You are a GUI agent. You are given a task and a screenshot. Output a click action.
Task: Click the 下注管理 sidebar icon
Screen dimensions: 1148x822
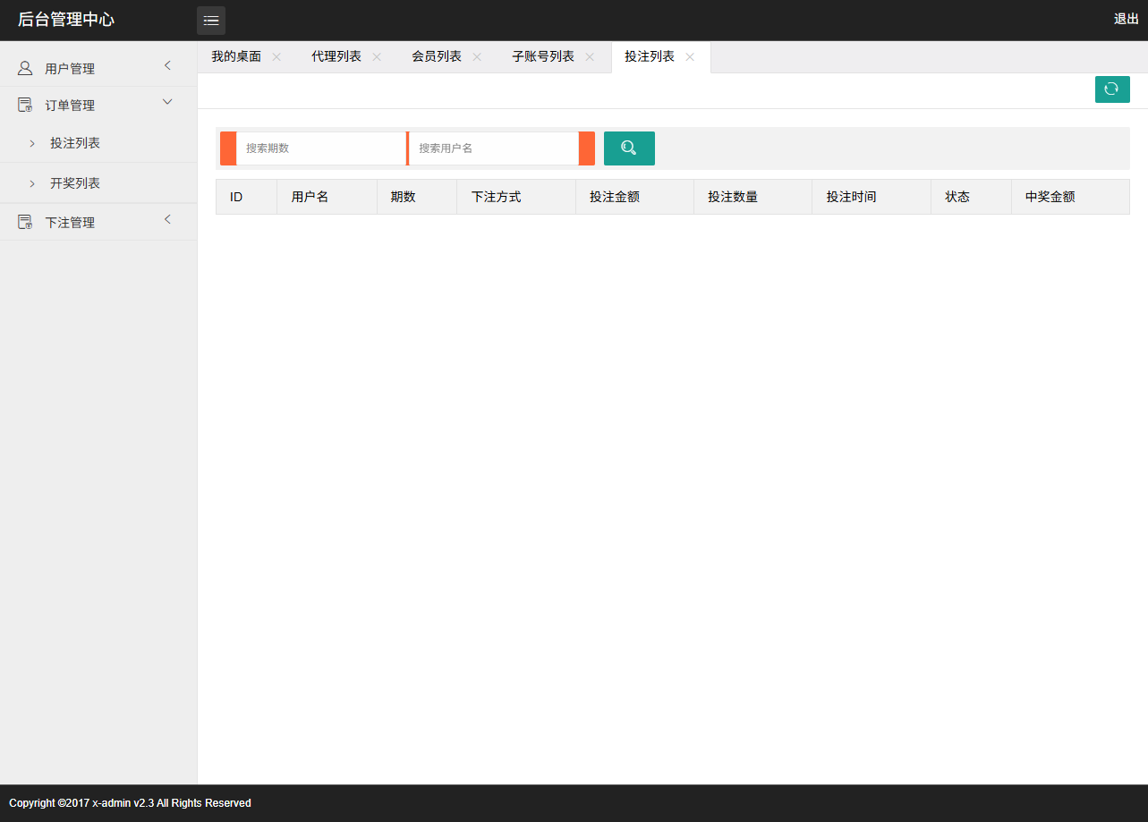(x=25, y=223)
